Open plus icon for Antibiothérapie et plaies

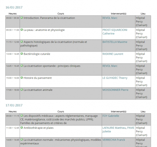point(22,128)
